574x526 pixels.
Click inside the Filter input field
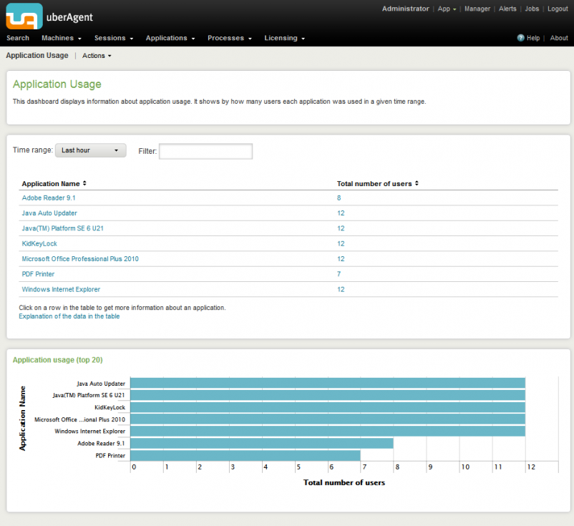(x=205, y=151)
